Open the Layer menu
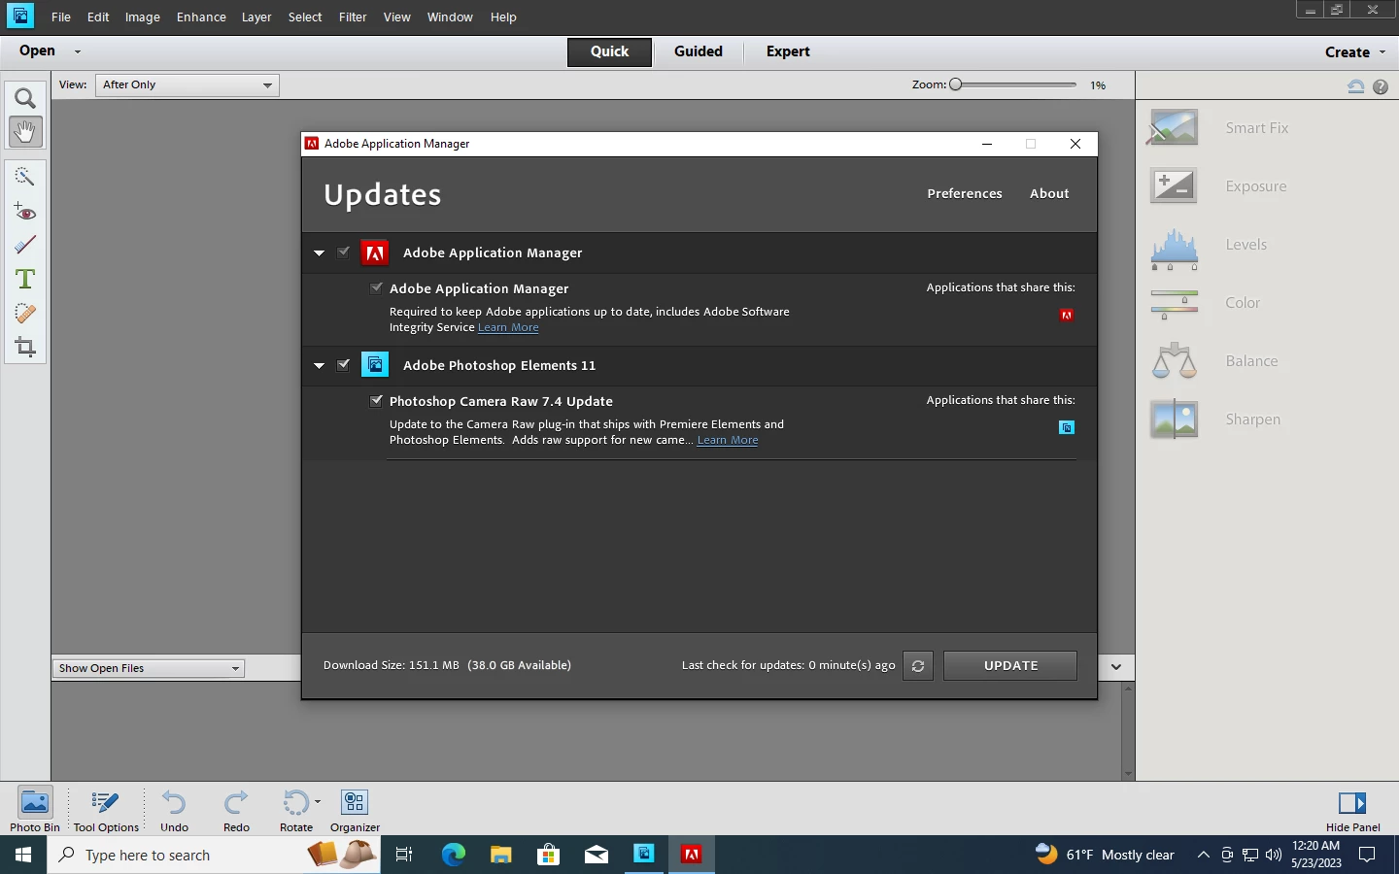This screenshot has width=1399, height=874. [x=256, y=17]
